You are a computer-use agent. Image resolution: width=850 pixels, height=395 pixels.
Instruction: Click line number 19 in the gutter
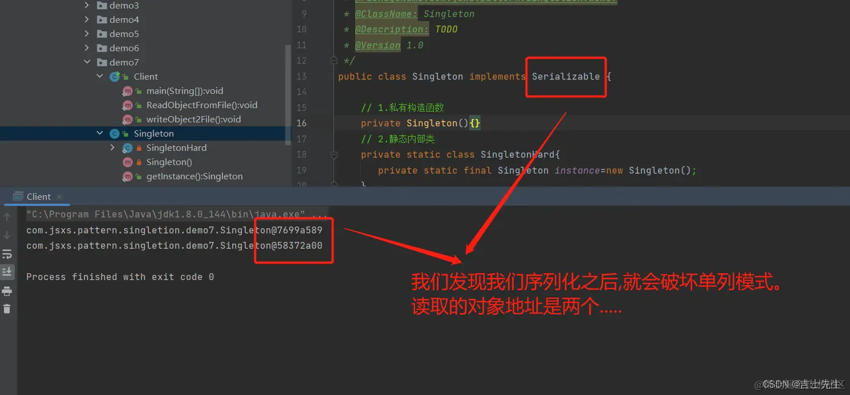pos(301,170)
